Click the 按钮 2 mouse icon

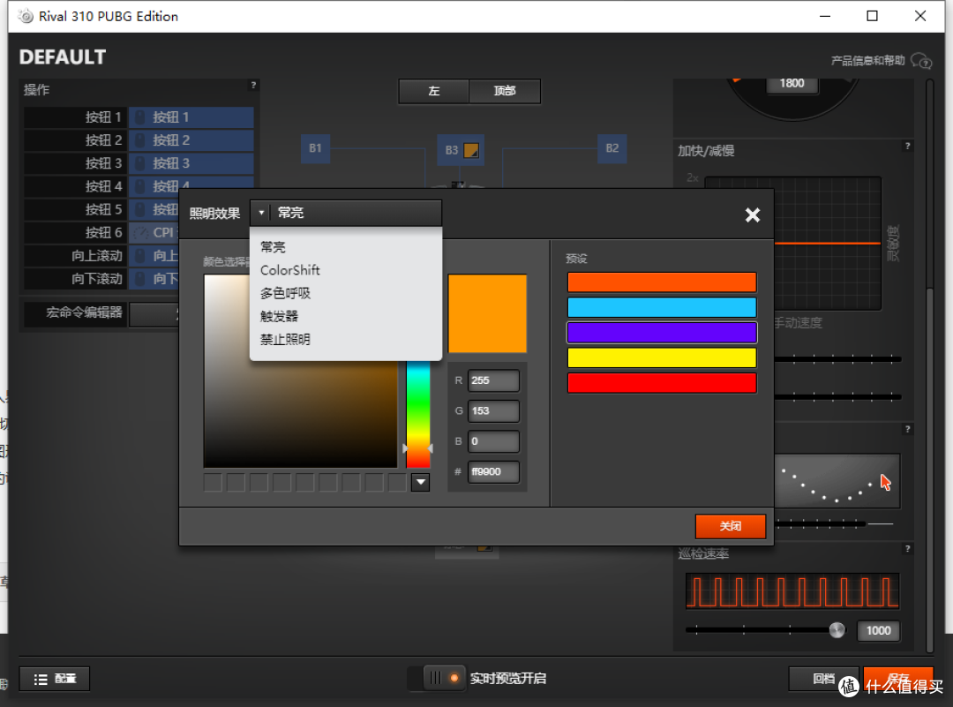pyautogui.click(x=140, y=140)
